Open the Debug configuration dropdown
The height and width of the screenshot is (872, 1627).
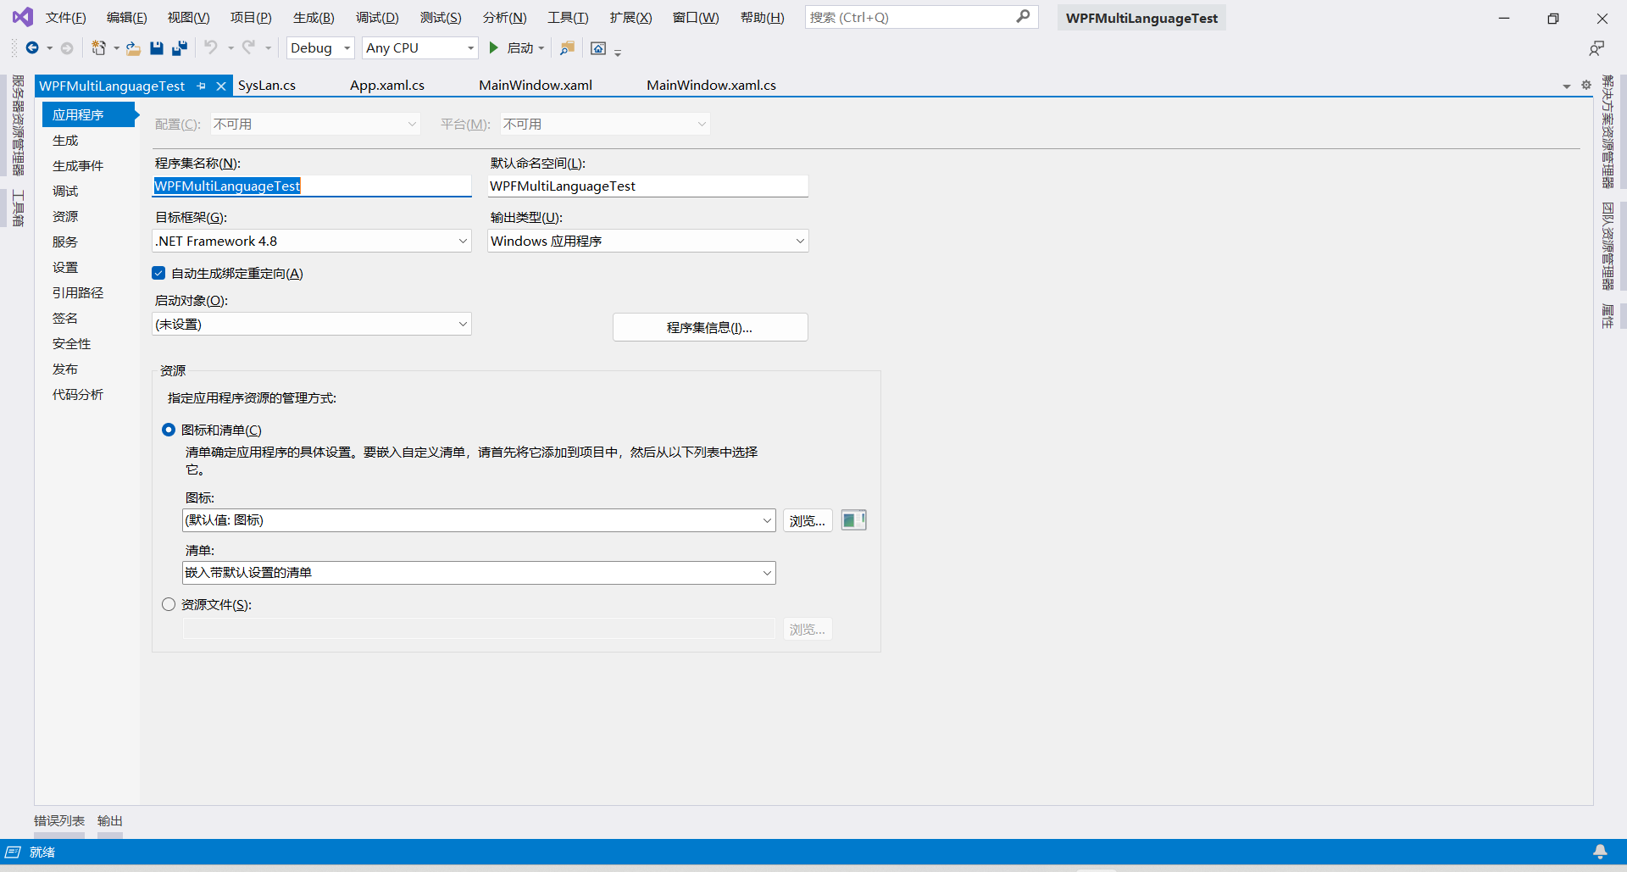coord(320,48)
